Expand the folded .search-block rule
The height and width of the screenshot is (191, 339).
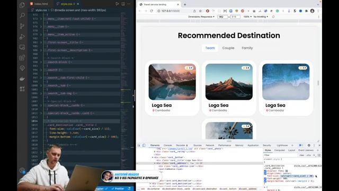[41, 62]
